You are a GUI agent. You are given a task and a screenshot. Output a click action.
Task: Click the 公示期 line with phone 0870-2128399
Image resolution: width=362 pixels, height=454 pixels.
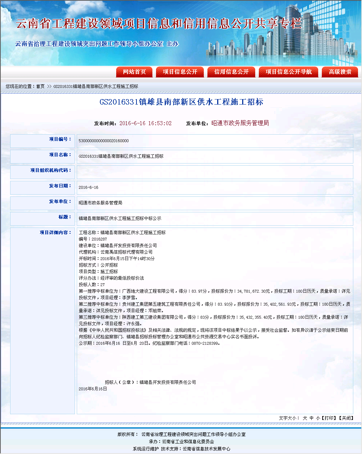149,343
